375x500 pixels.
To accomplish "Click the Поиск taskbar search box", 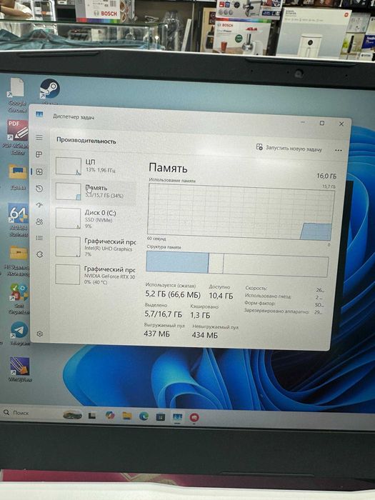I will [32, 413].
